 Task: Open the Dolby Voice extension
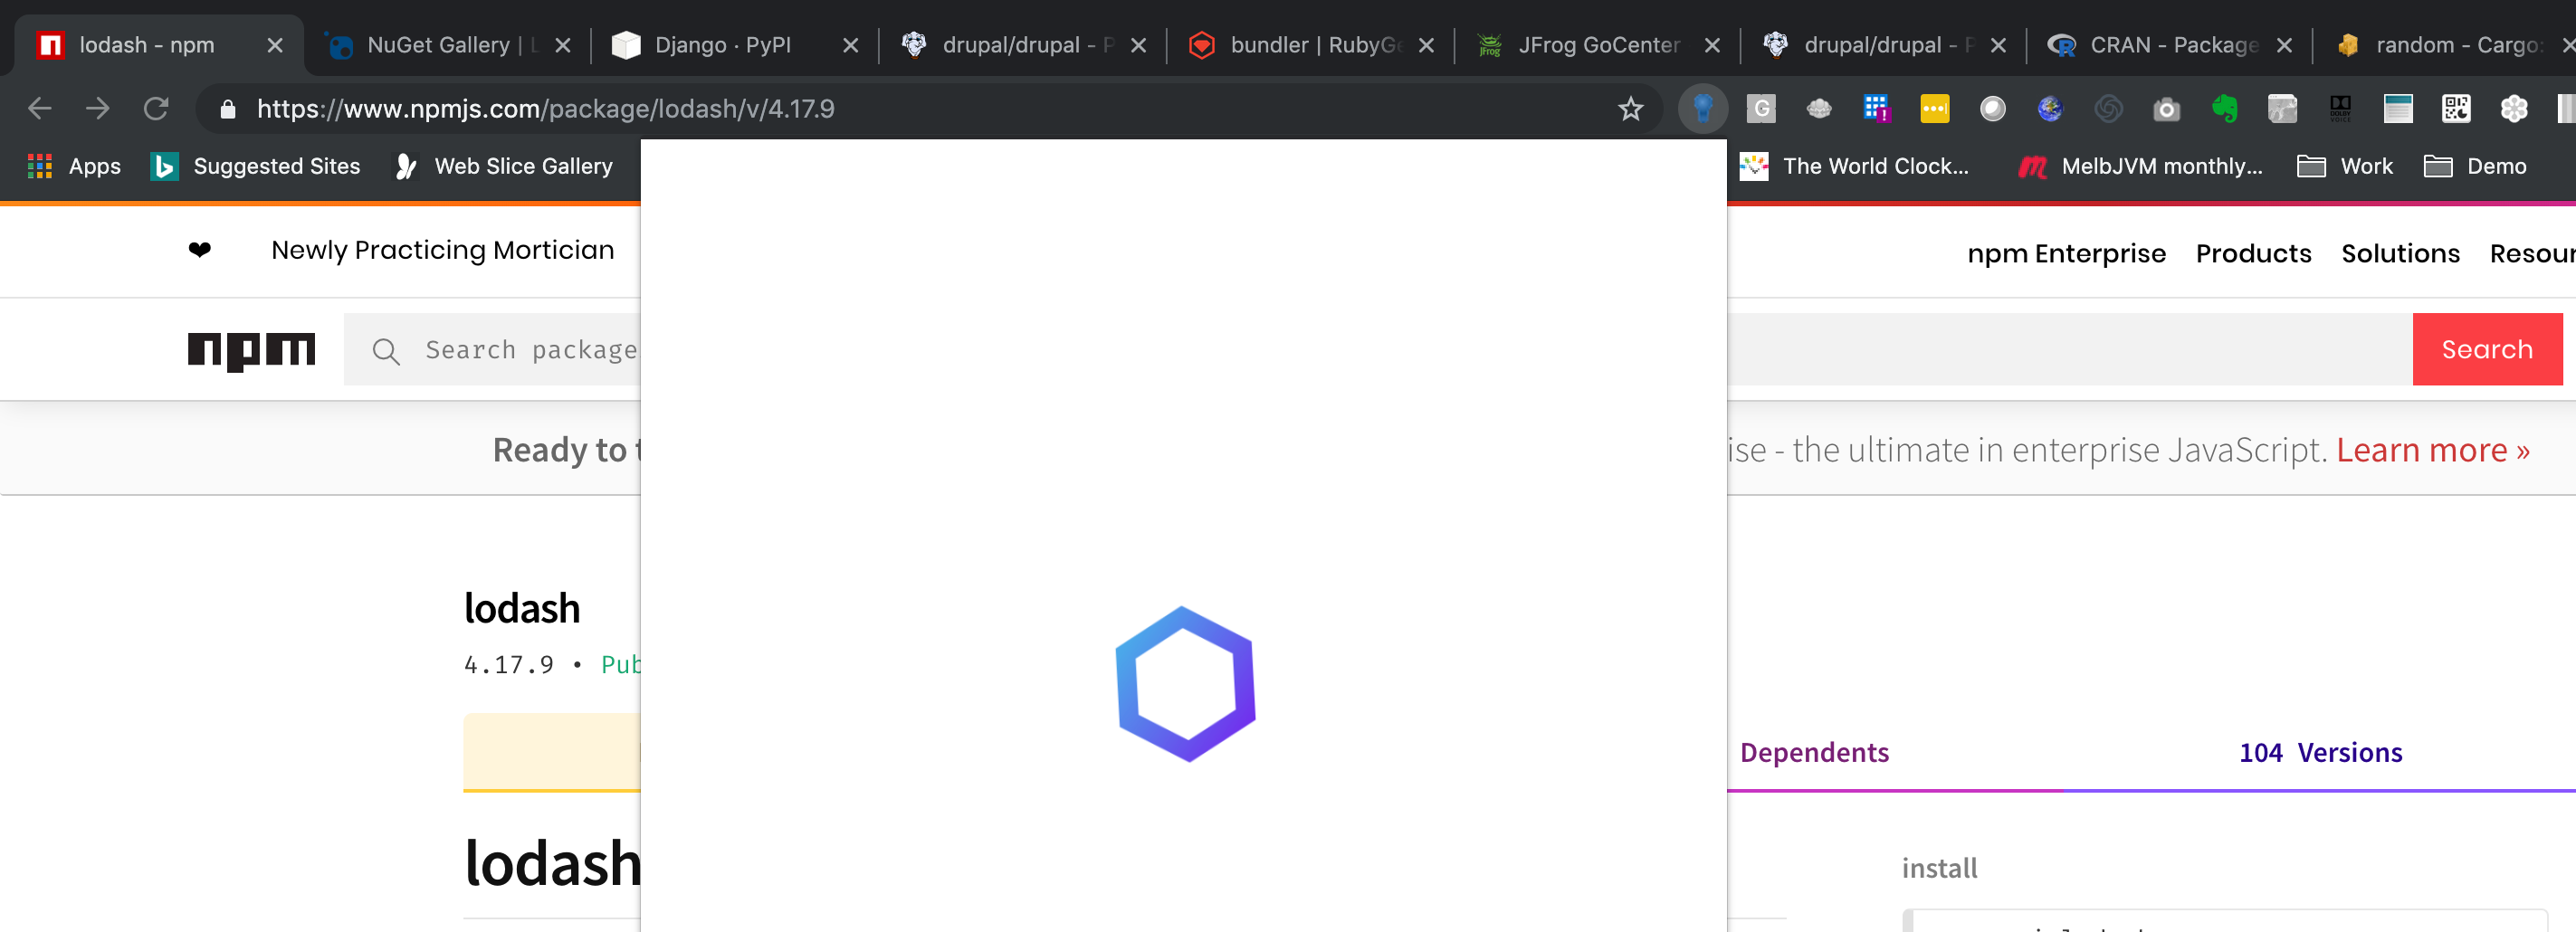[2340, 108]
